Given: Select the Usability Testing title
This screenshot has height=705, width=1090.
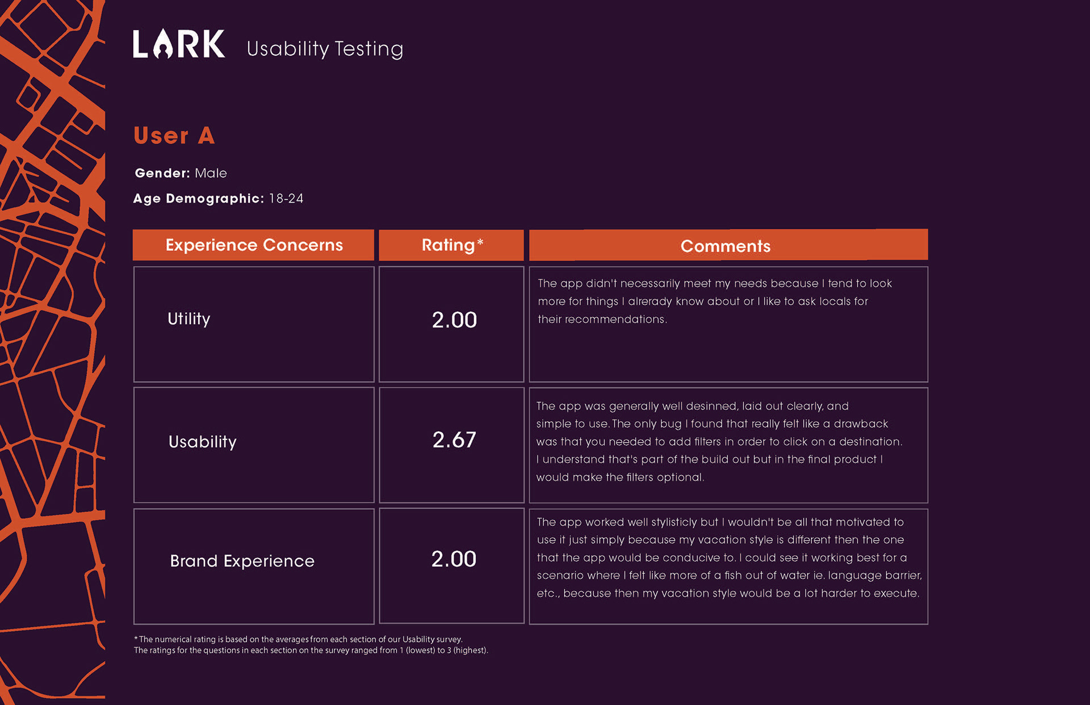Looking at the screenshot, I should click(325, 49).
